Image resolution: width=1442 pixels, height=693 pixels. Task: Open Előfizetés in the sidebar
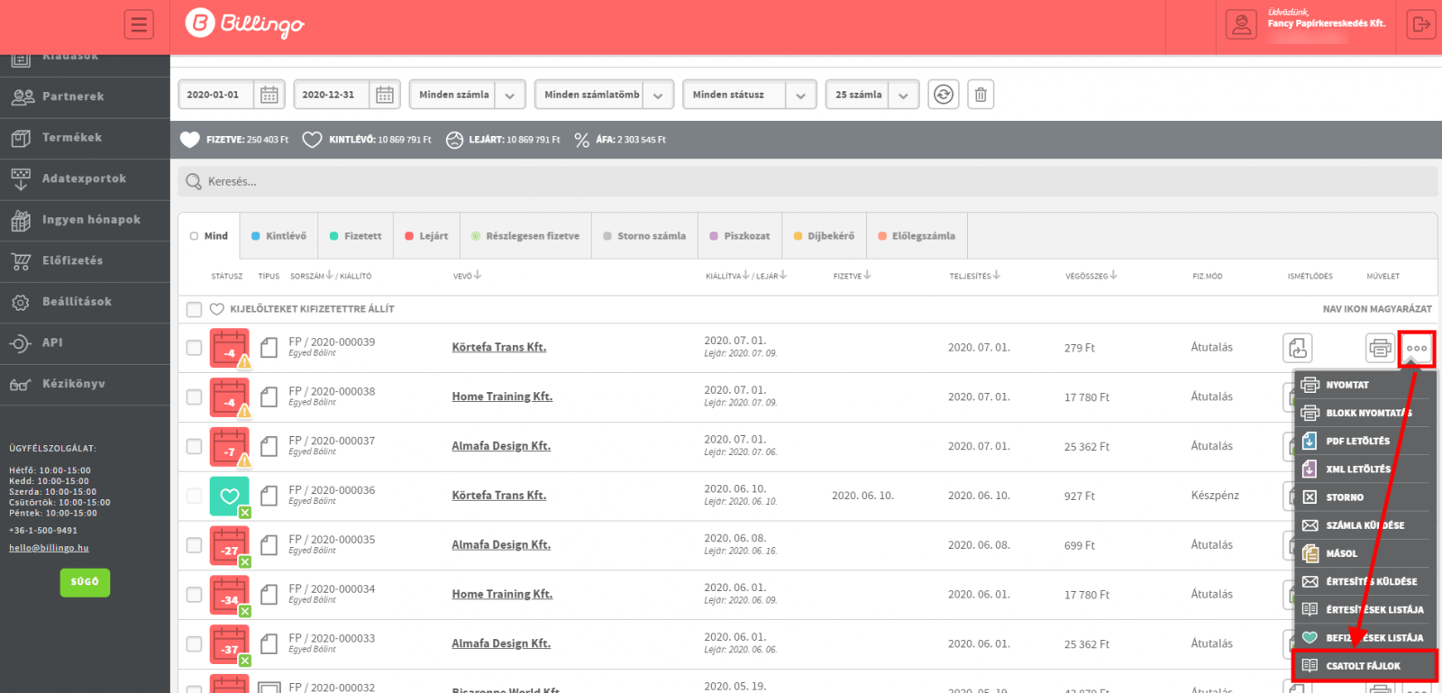[85, 260]
